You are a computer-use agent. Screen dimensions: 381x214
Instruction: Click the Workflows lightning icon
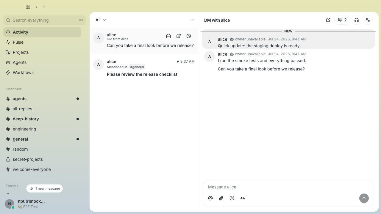[x=8, y=73]
